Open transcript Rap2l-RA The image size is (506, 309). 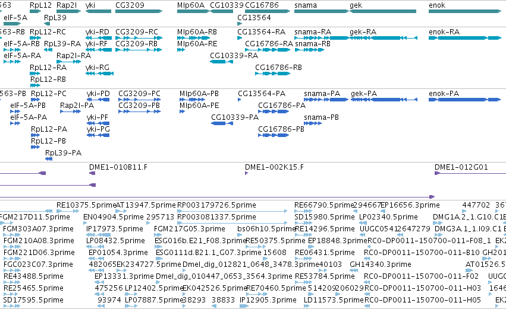68,62
